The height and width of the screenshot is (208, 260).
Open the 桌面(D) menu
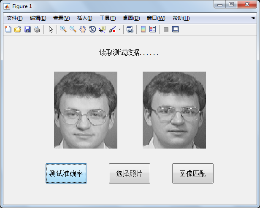pos(131,18)
